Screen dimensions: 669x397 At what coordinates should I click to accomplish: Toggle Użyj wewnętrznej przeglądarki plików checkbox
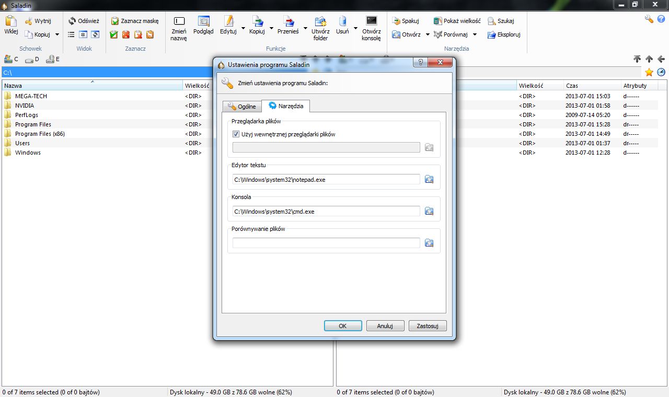coord(236,134)
